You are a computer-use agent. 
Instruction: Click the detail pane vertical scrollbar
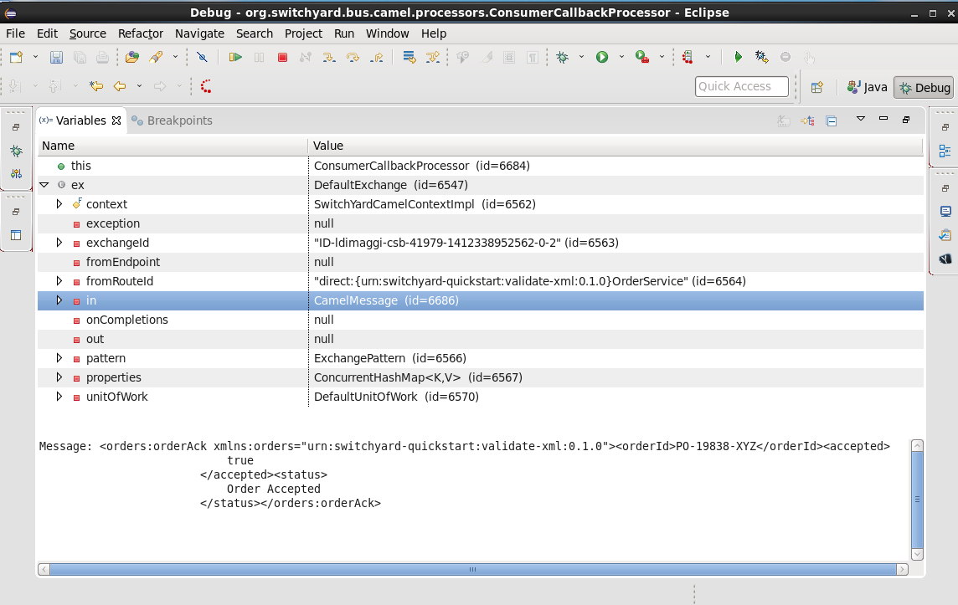[x=917, y=499]
